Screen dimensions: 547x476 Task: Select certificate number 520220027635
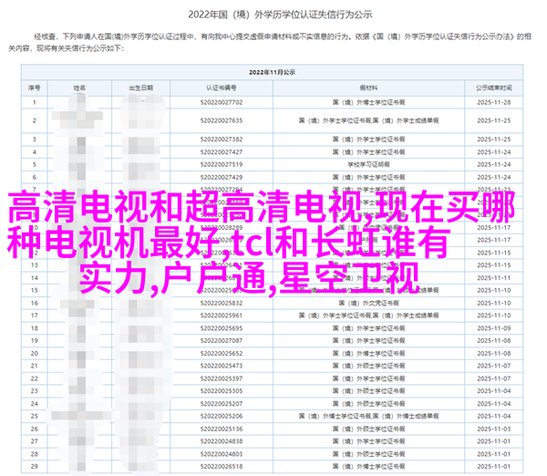[x=222, y=120]
